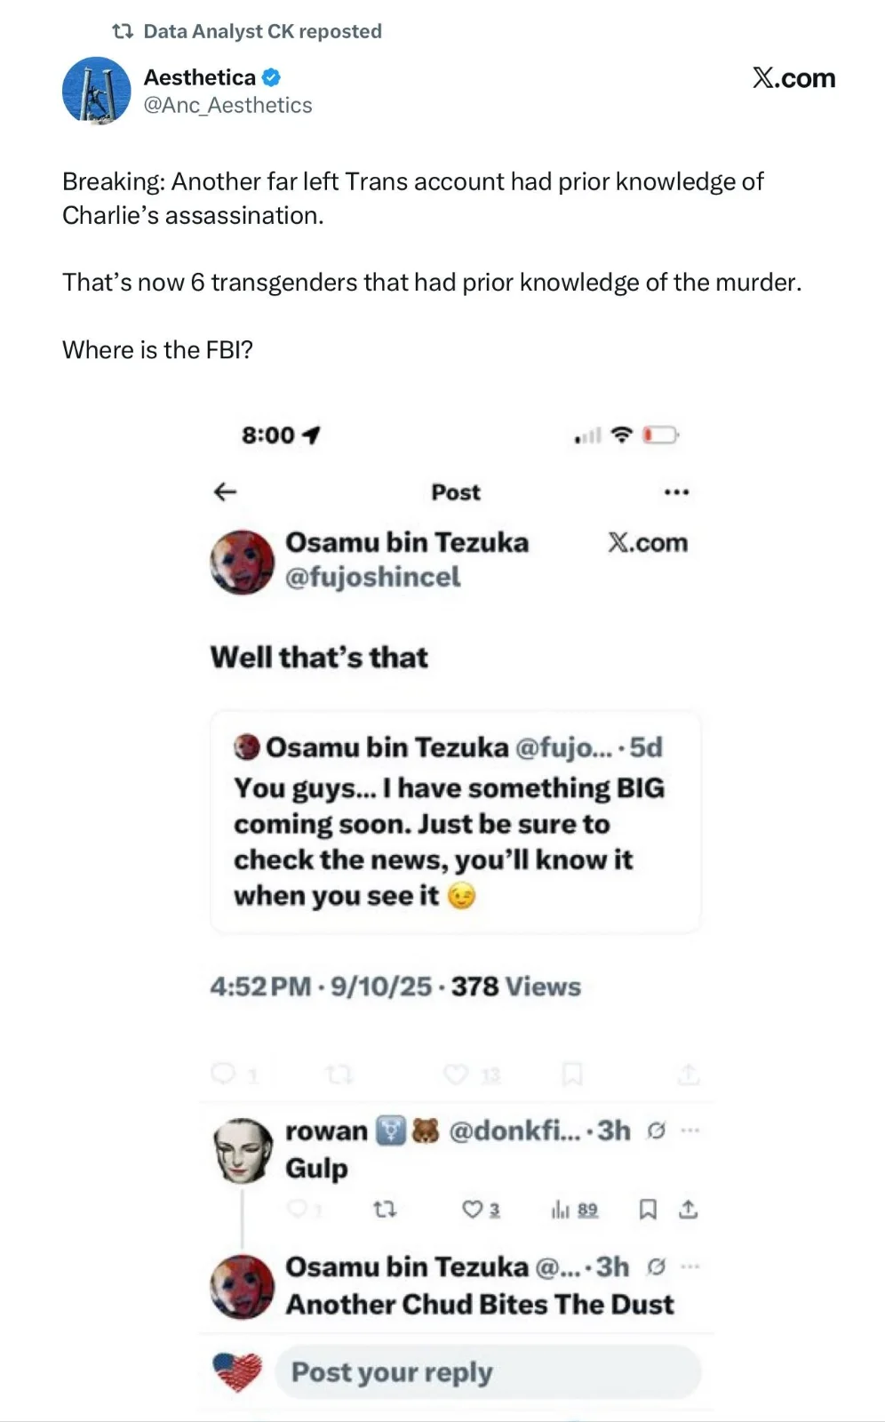The width and height of the screenshot is (885, 1422).
Task: Click "Data Analyst CK reposted" label
Action: click(x=262, y=31)
